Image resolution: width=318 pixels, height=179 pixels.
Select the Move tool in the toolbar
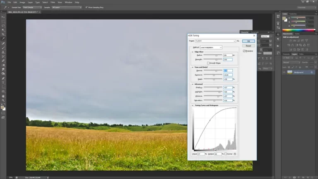[3, 17]
